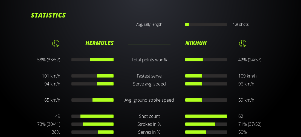Click Nikhuh total points won bar
This screenshot has height=137, width=301.
click(x=206, y=60)
